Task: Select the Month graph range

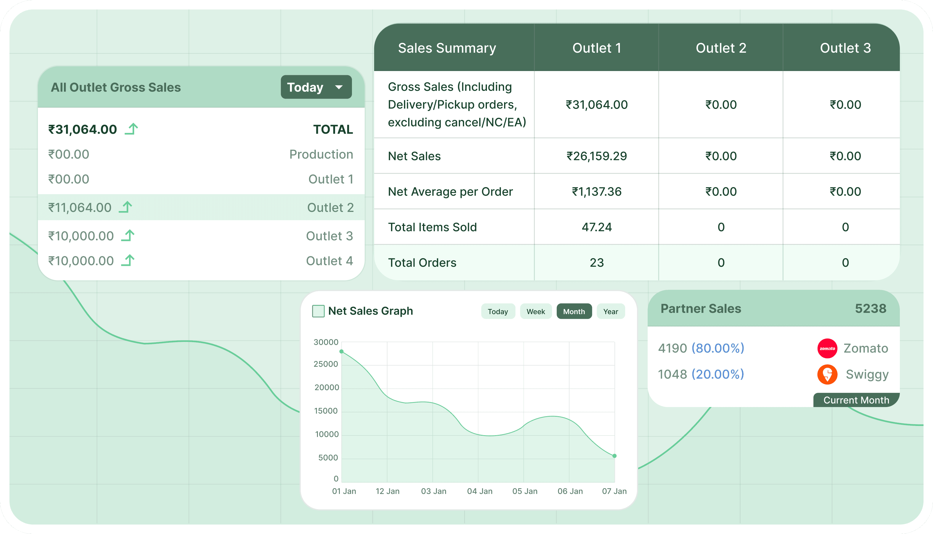Action: (574, 311)
